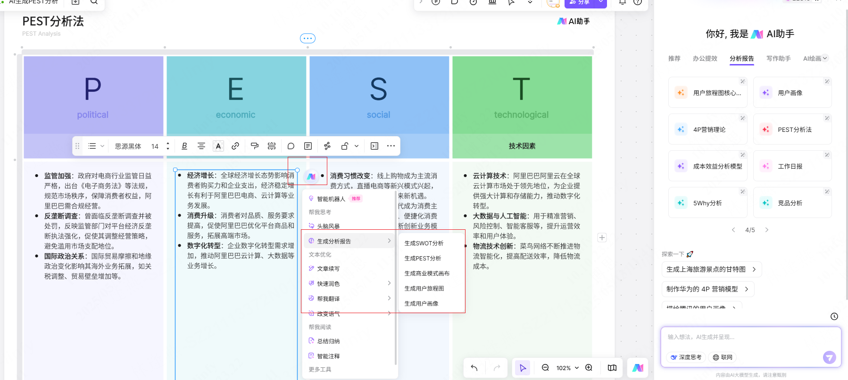This screenshot has width=848, height=380.
Task: Add a comment with speech bubble icon
Action: point(291,146)
